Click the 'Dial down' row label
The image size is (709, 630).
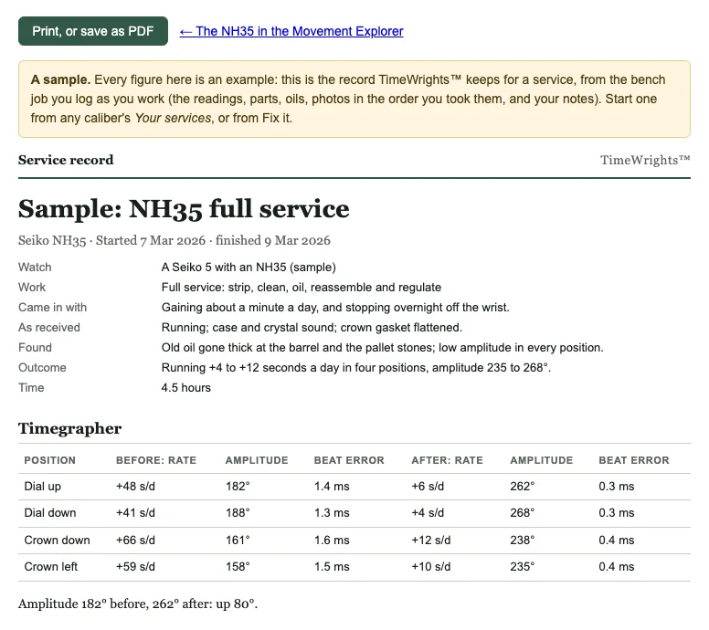pyautogui.click(x=50, y=513)
